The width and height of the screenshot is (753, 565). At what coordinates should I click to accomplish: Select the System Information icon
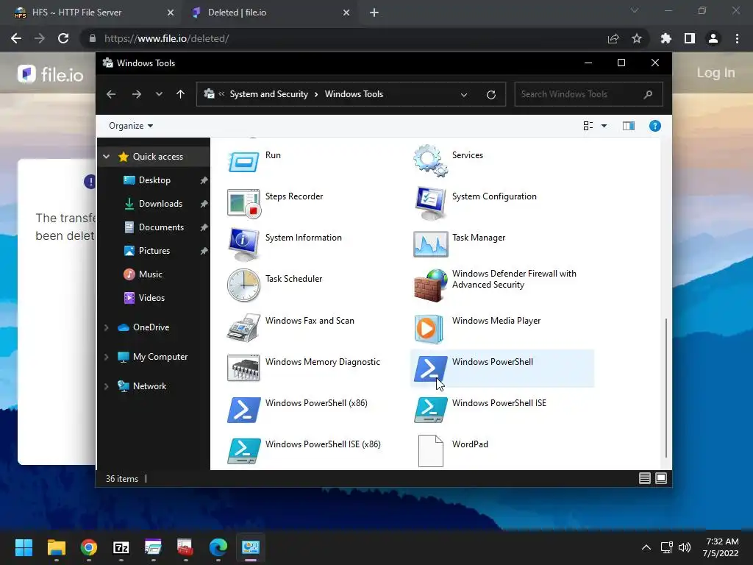click(243, 244)
